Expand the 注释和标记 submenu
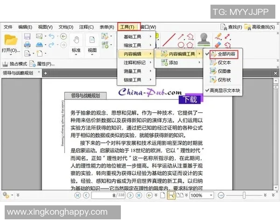 136,63
